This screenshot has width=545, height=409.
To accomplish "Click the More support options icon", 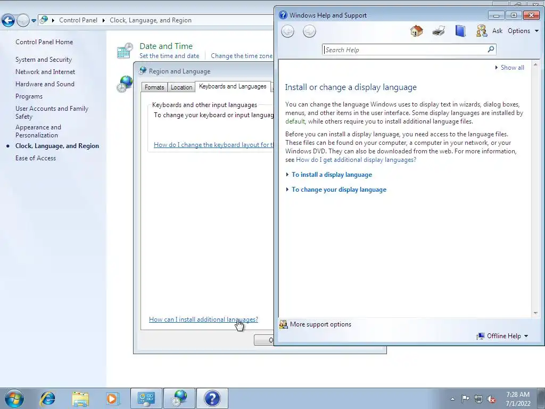I will pos(284,324).
